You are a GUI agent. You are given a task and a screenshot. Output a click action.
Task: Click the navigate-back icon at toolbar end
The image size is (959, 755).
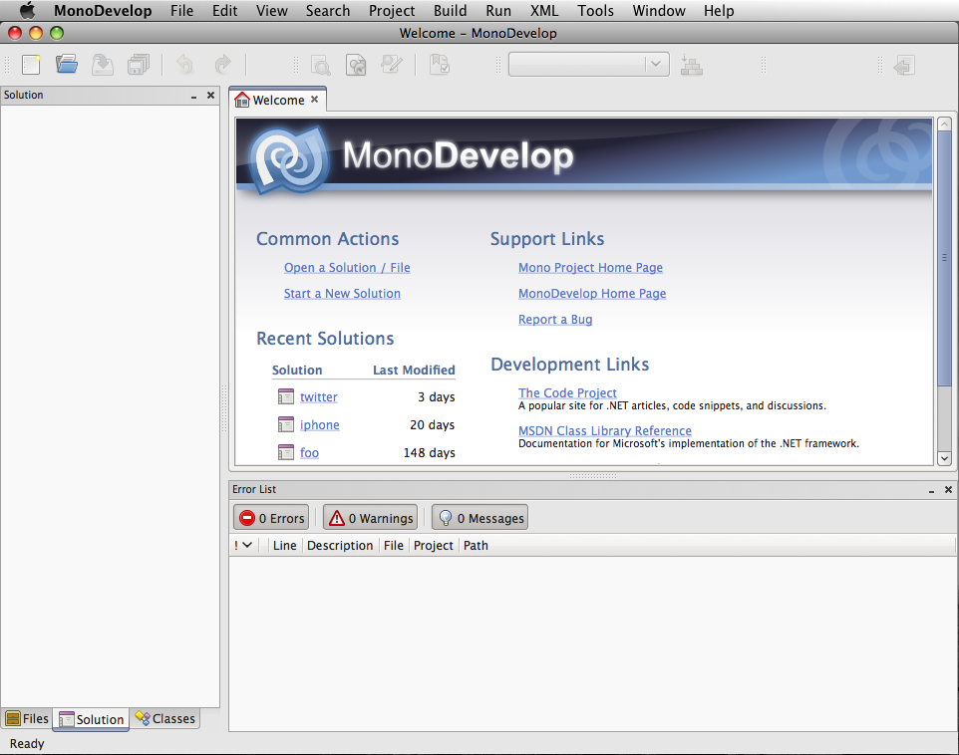(x=904, y=65)
